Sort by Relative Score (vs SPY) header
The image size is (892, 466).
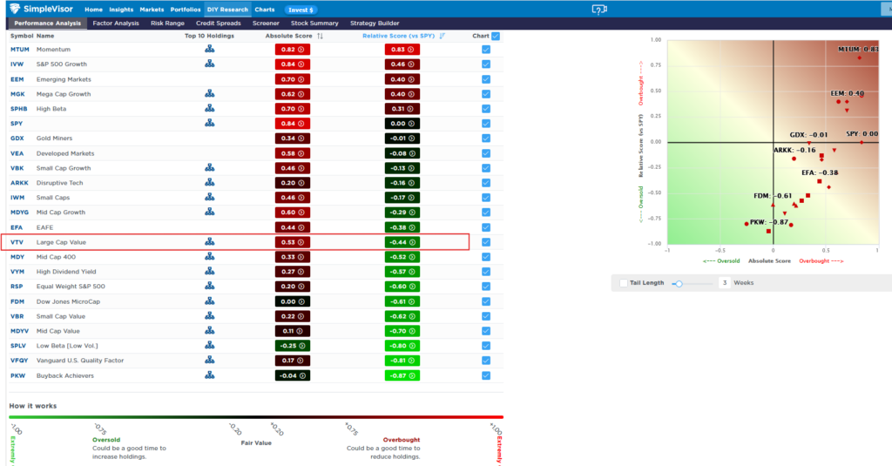(x=398, y=36)
